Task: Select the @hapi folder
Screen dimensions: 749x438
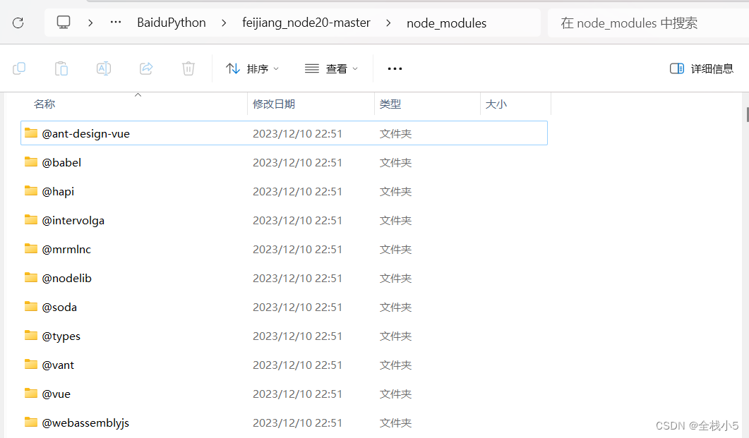Action: coord(58,191)
